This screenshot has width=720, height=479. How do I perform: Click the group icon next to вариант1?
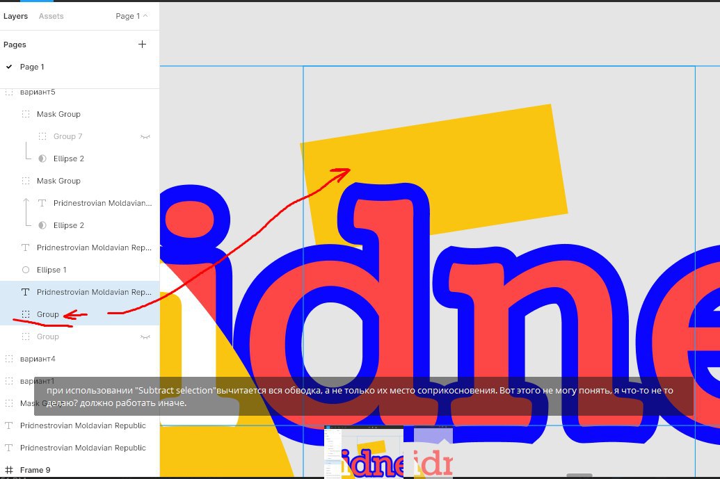click(9, 381)
